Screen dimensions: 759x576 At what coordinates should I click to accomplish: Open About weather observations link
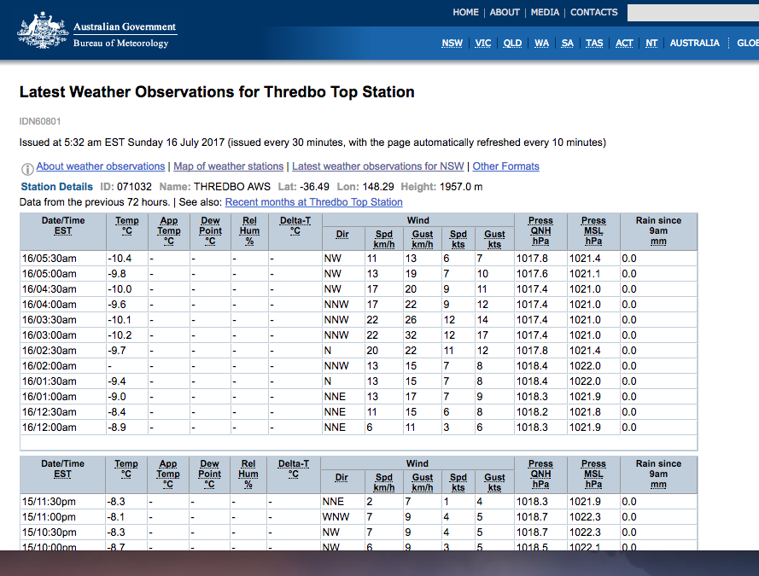101,166
